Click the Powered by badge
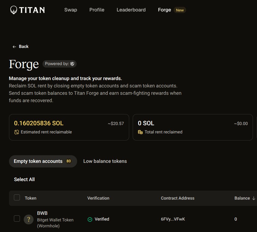The image size is (257, 232). [x=59, y=64]
